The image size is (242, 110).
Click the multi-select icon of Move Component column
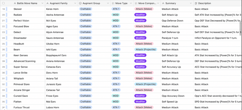(136, 3)
